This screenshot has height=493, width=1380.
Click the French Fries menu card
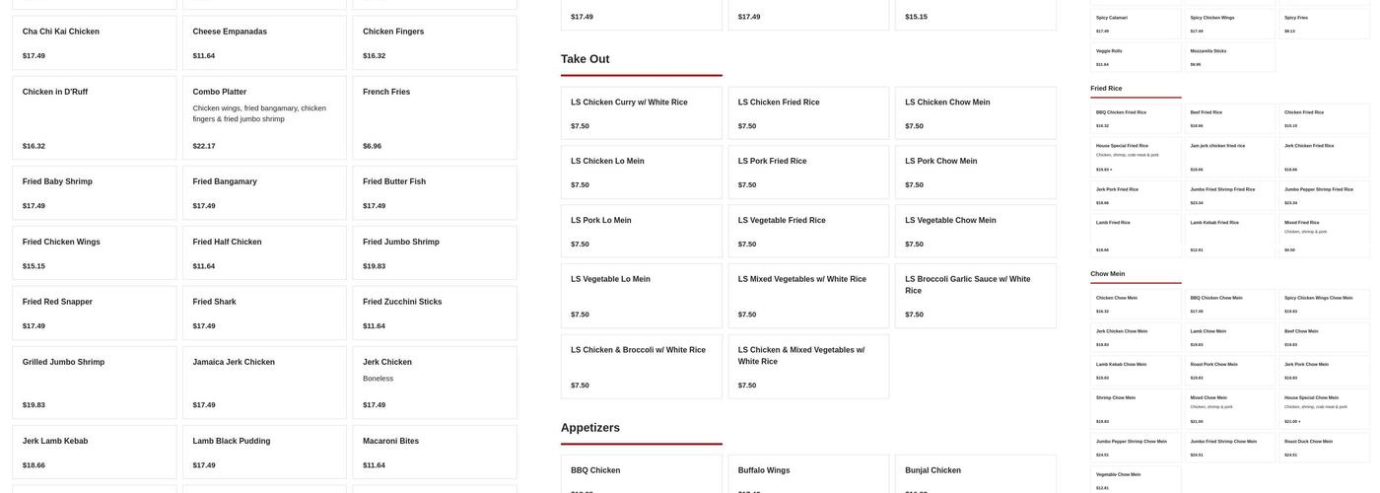(434, 118)
